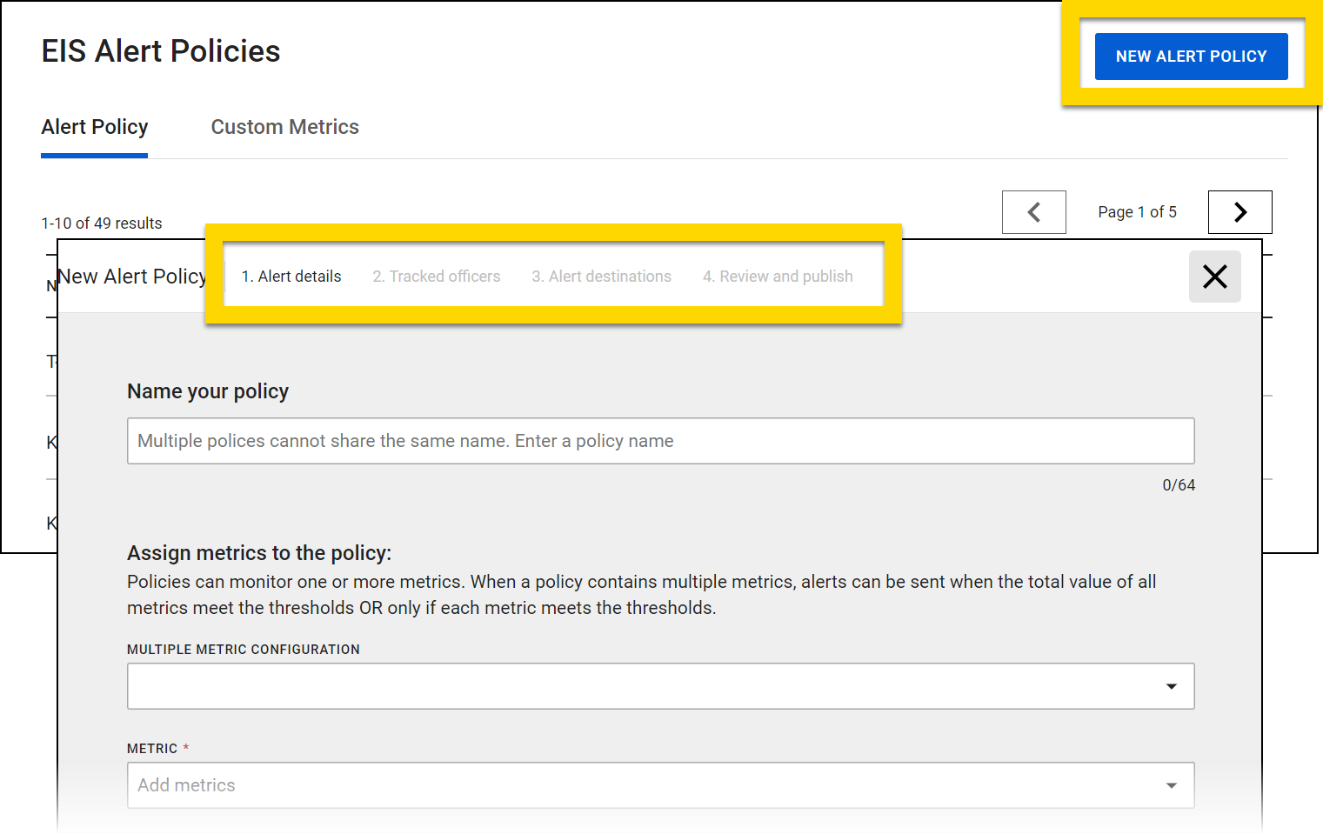Viewport: 1323px width, 834px height.
Task: Advance to the next results page
Action: (1239, 212)
